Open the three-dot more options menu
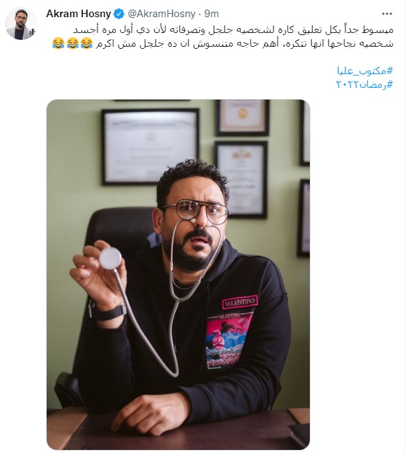Viewport: 406px width, 452px height. tap(387, 14)
